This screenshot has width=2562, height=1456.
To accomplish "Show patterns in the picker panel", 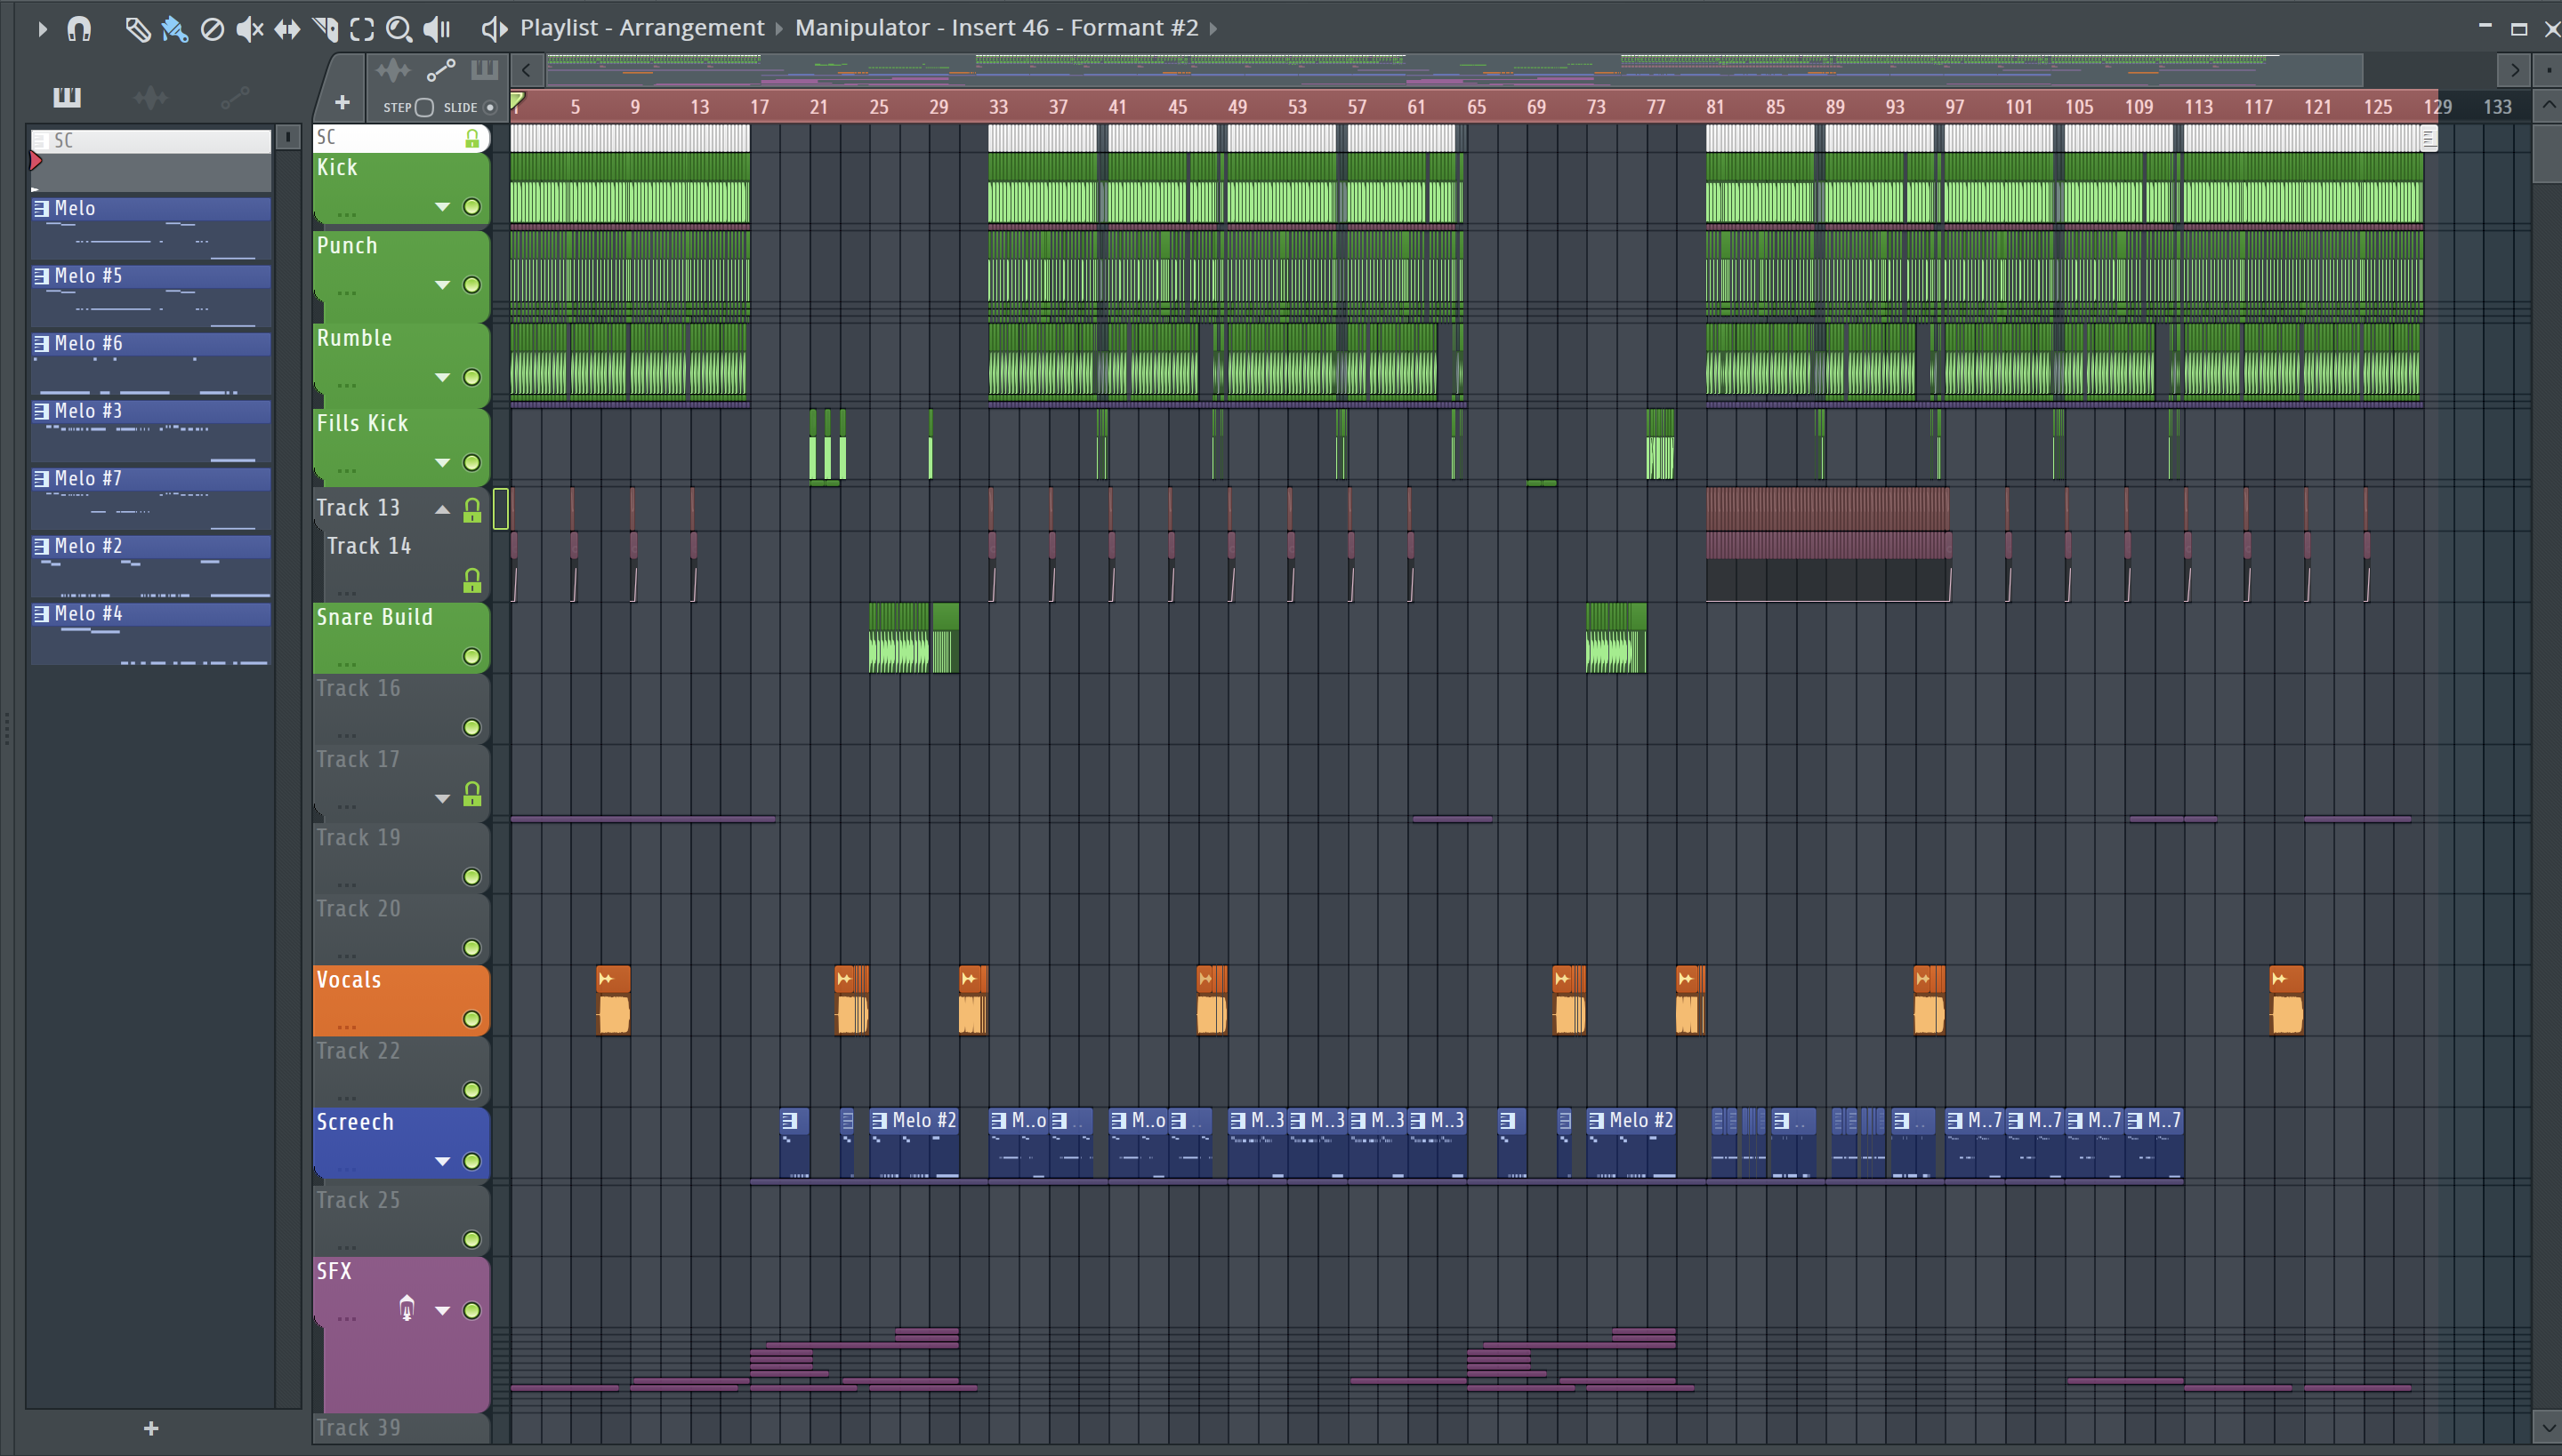I will (x=67, y=96).
